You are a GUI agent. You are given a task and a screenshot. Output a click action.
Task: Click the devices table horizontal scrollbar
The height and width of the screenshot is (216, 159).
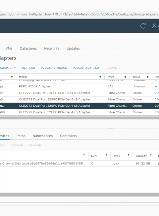coord(79,194)
